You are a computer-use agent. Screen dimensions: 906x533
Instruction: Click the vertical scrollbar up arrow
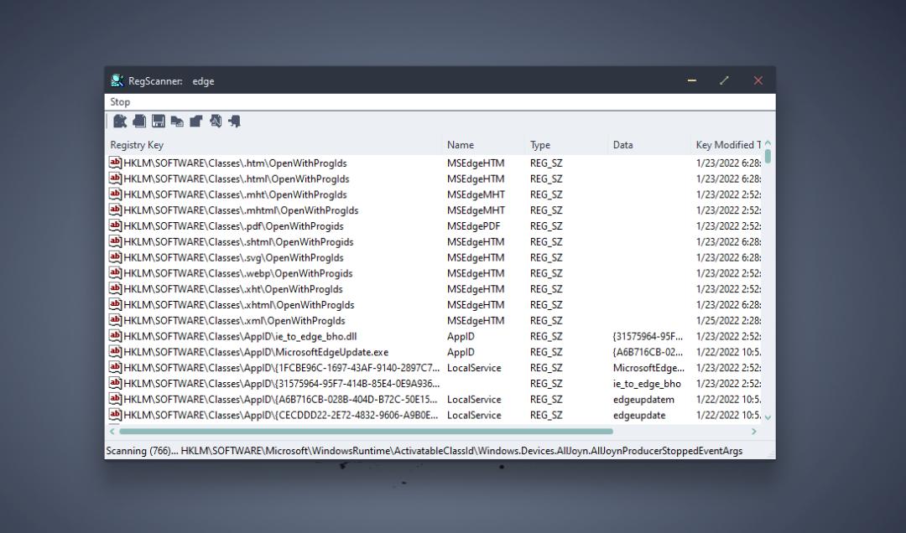(768, 143)
